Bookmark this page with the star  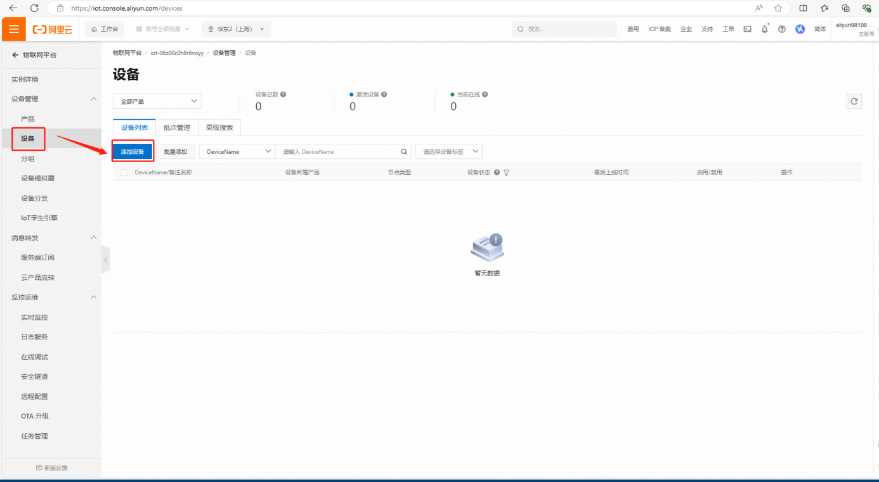778,8
